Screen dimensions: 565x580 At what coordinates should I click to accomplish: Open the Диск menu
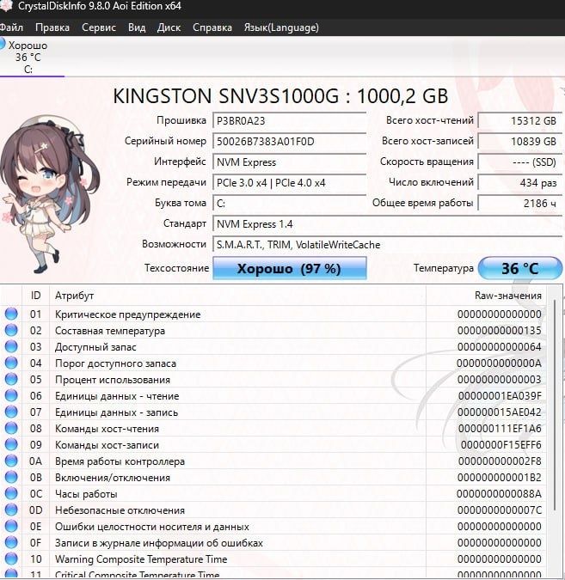(x=169, y=27)
